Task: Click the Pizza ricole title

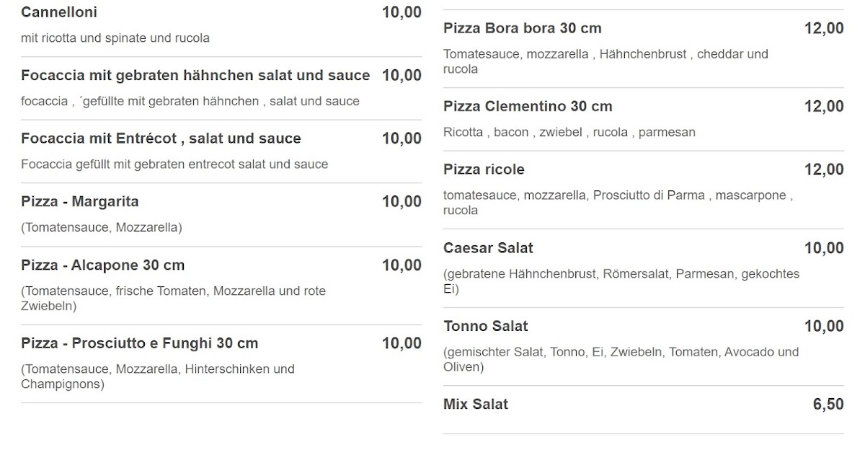Action: point(484,169)
